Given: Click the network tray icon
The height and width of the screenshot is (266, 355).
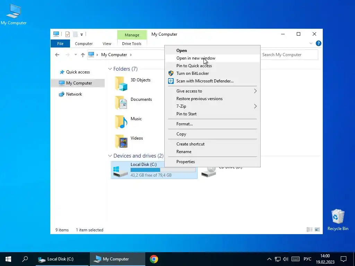Looking at the screenshot, I should [x=278, y=259].
